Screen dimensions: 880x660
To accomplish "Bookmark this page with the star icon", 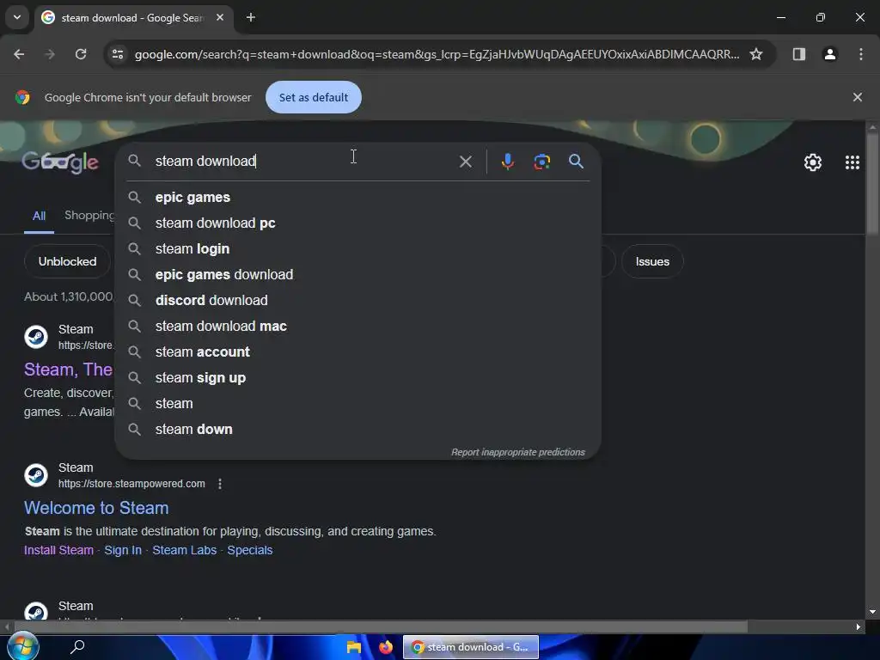I will click(x=756, y=54).
